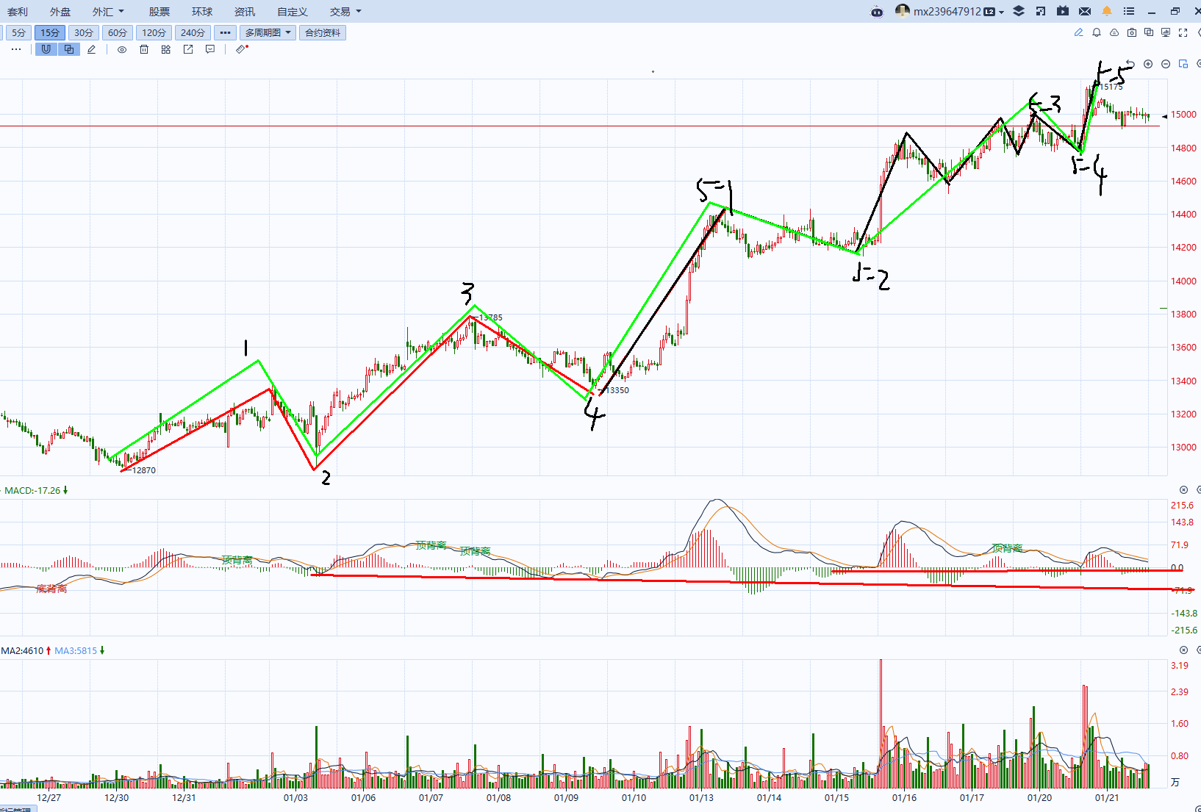Add a comment note with speech bubble icon
The height and width of the screenshot is (812, 1201).
point(210,49)
